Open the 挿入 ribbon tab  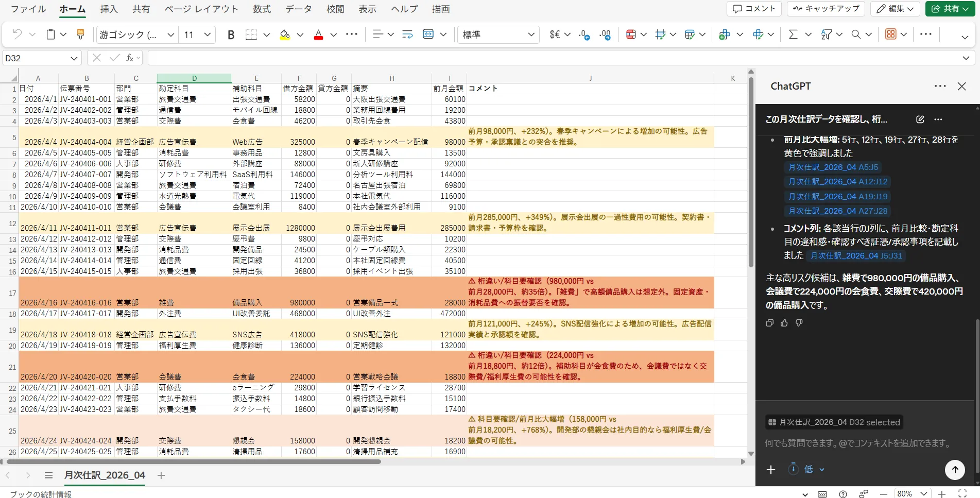109,9
